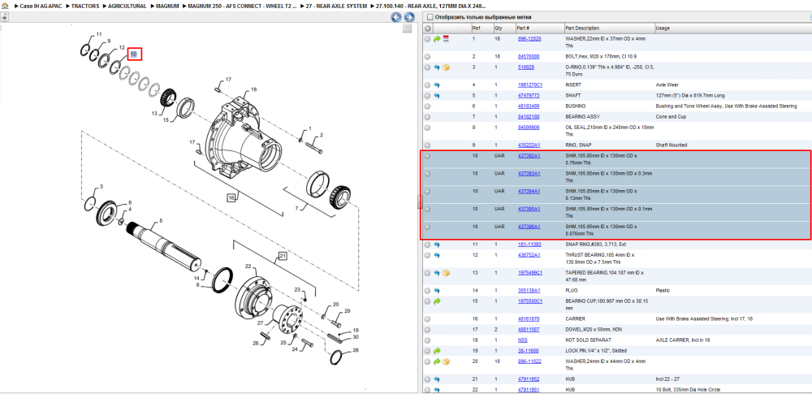The height and width of the screenshot is (394, 812).
Task: Select 'Axle Wear' usage text
Action: click(x=667, y=85)
